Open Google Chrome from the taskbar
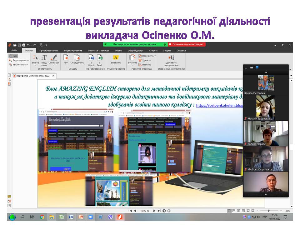 (42, 217)
